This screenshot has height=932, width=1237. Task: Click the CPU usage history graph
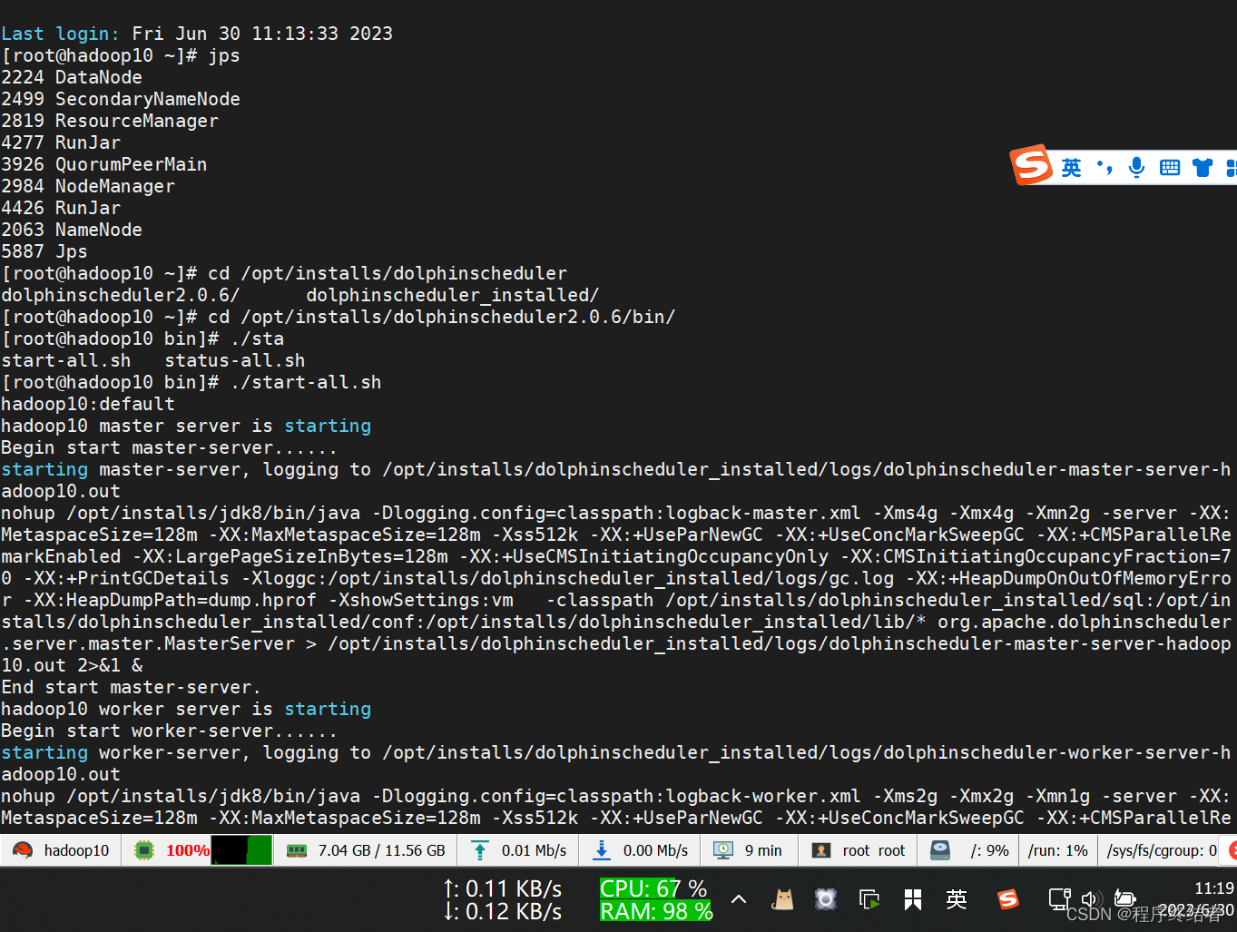(x=241, y=850)
